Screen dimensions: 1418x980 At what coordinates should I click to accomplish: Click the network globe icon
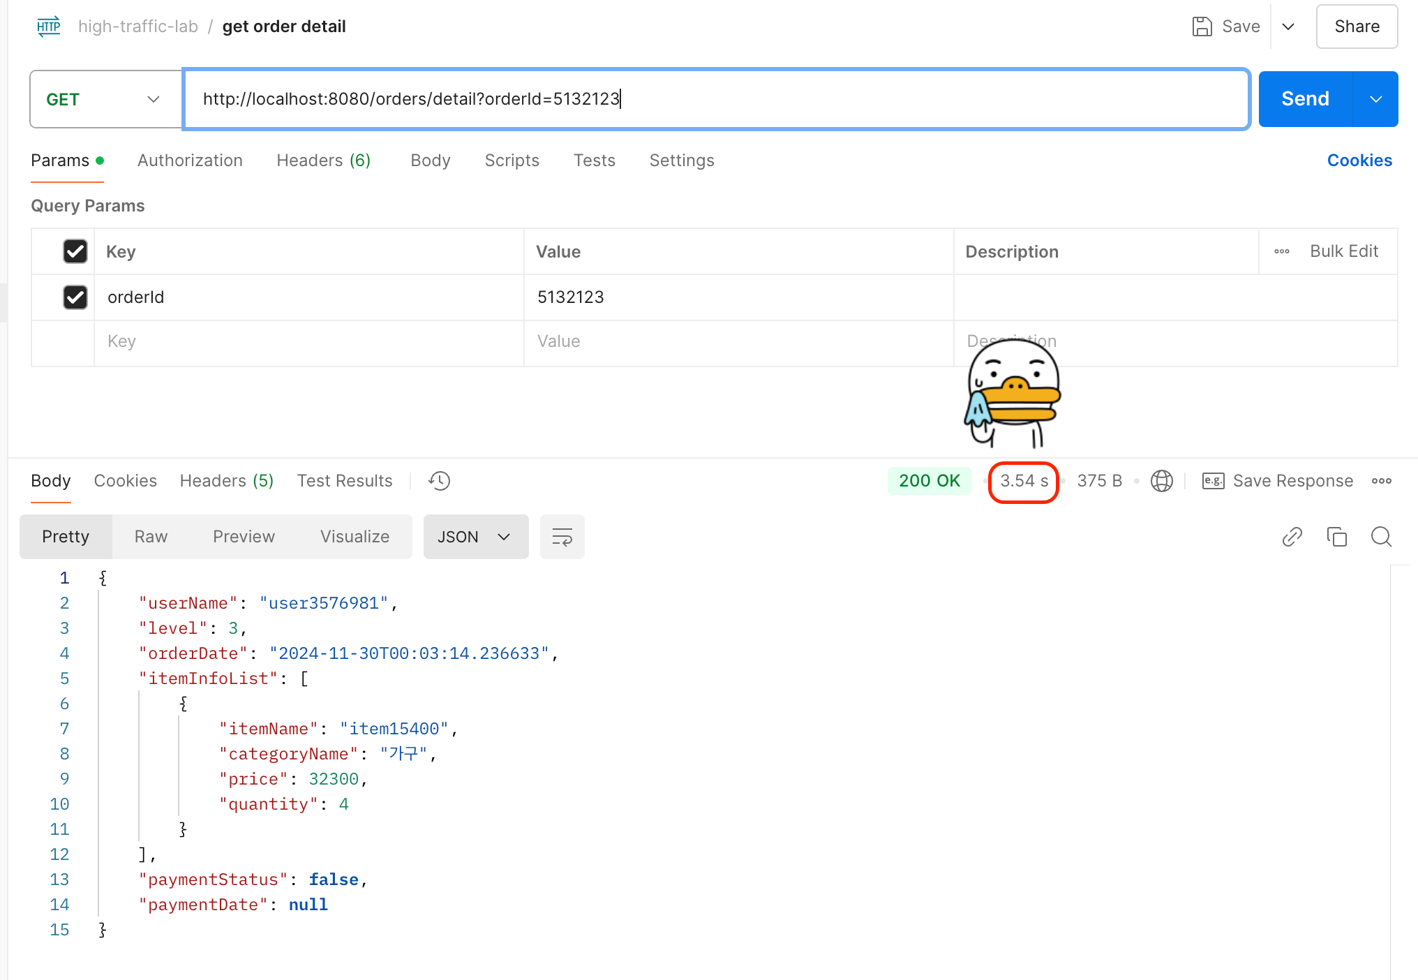pyautogui.click(x=1161, y=481)
